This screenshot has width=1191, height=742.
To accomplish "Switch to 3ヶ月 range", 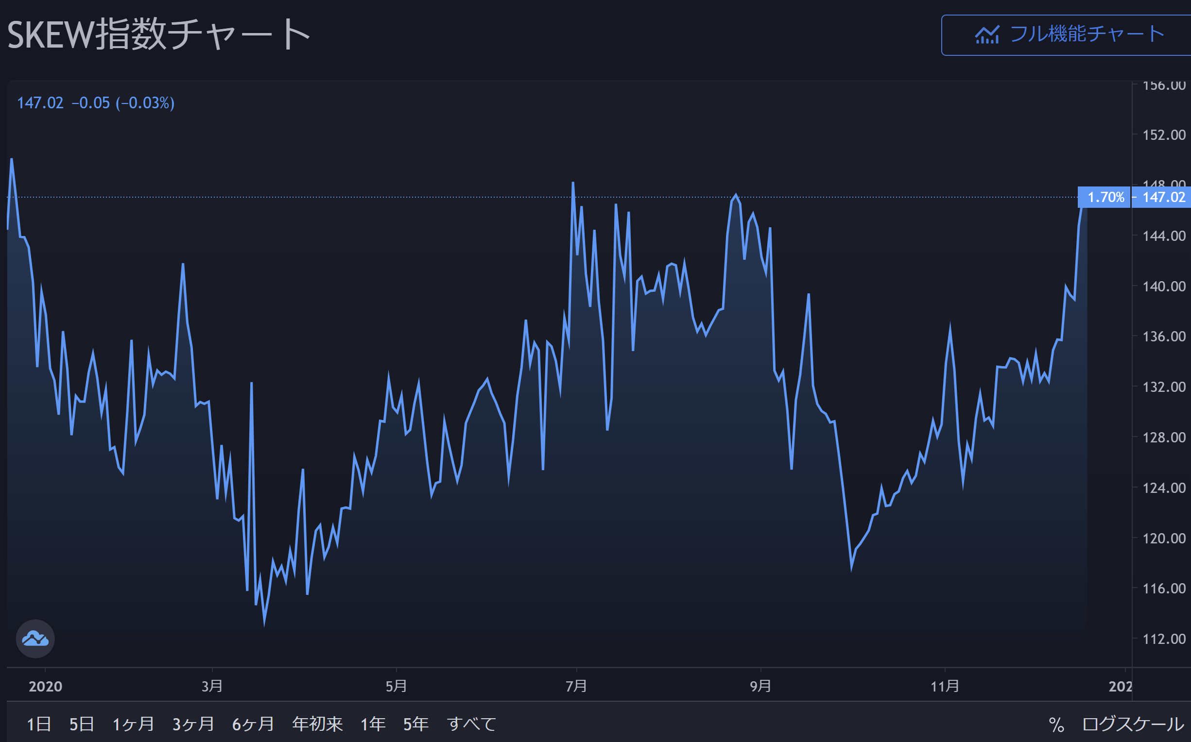I will 193,725.
